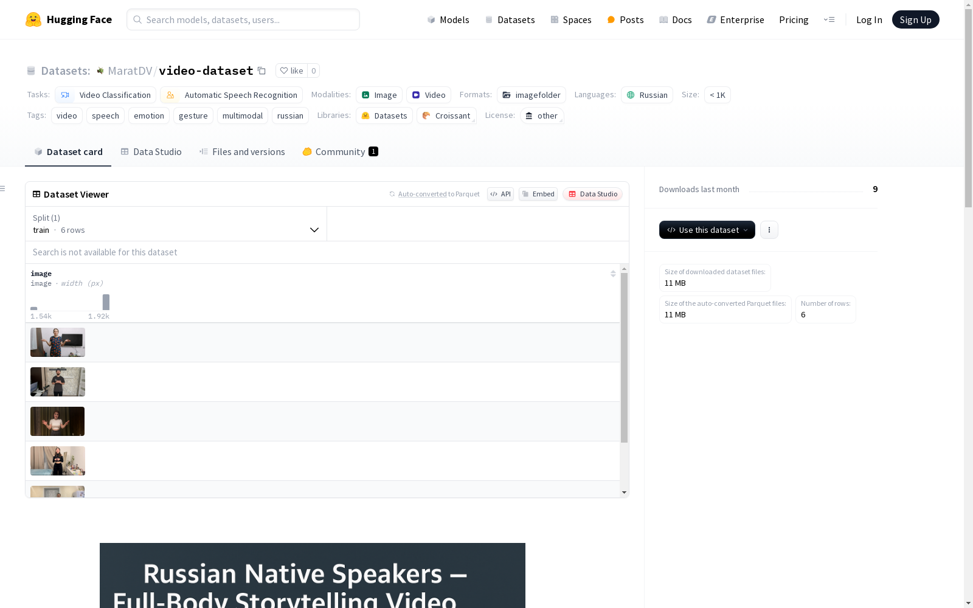Select Image modality tag
The height and width of the screenshot is (608, 973).
(x=379, y=95)
